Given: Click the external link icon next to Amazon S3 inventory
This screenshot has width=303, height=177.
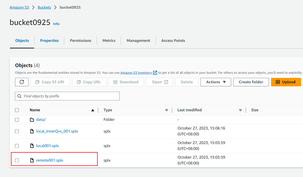Looking at the screenshot, I should click(155, 73).
